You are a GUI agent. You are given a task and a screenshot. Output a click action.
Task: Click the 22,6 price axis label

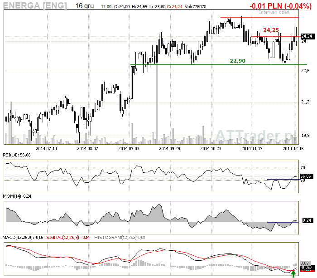click(x=305, y=71)
